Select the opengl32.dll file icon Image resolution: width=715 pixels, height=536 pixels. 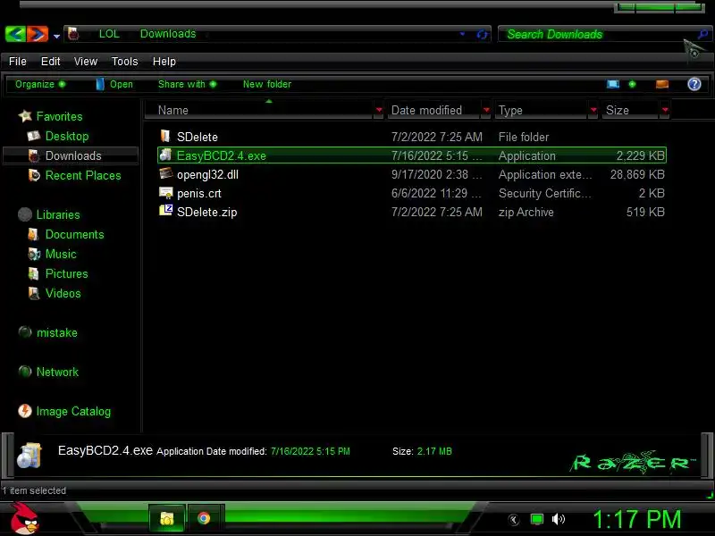point(165,173)
